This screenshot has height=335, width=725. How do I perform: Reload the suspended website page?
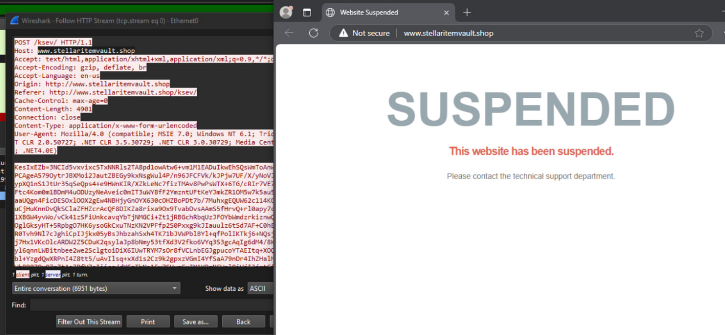tap(313, 33)
